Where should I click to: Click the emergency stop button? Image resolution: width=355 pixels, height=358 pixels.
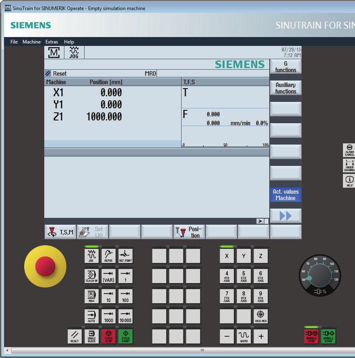(45, 266)
